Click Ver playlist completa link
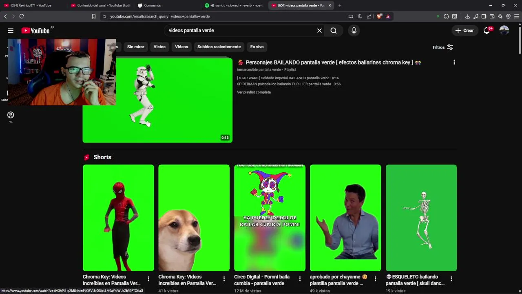 (254, 92)
